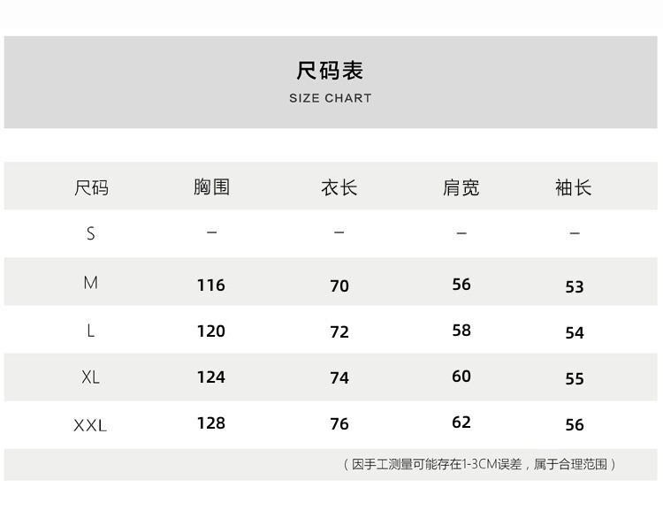Click the XXL size row label
The height and width of the screenshot is (510, 663).
(90, 425)
